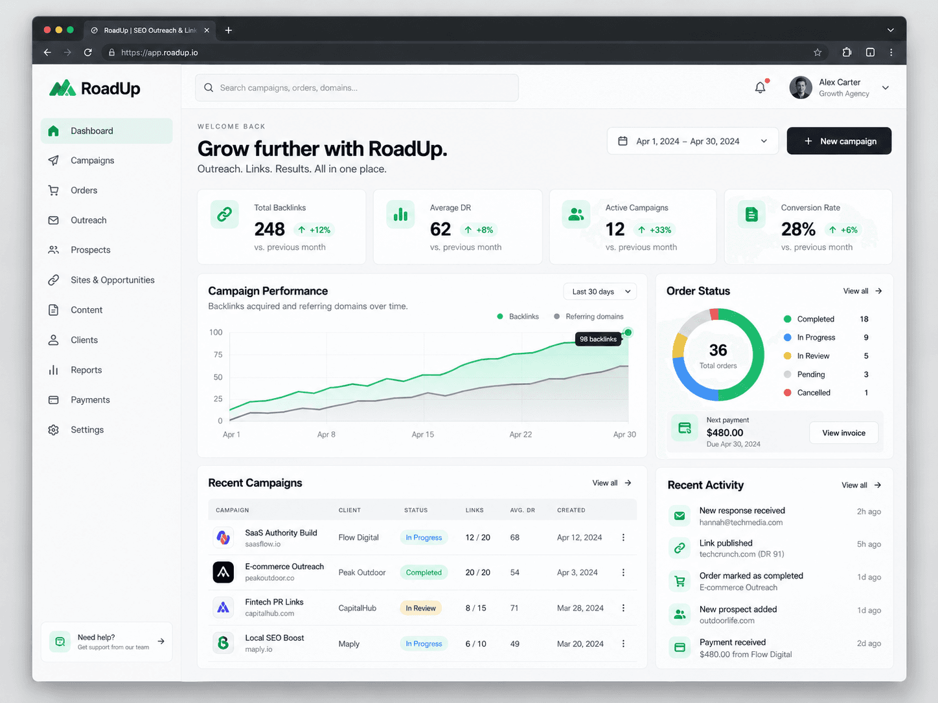
Task: Click the Average DR bar chart icon
Action: pyautogui.click(x=400, y=214)
